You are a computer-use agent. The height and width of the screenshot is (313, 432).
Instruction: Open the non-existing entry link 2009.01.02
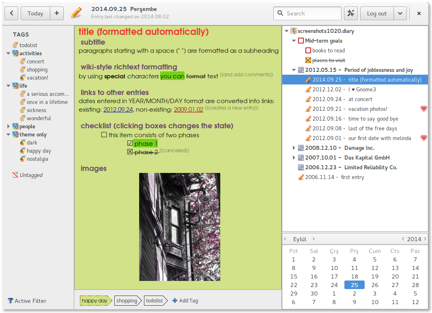[x=189, y=110]
